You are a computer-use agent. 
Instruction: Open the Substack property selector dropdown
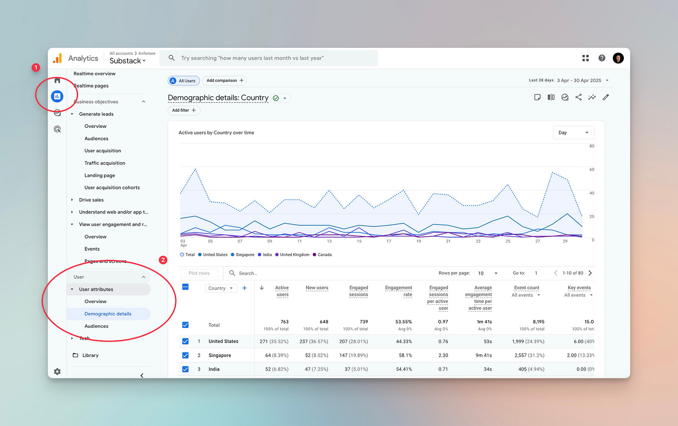128,61
